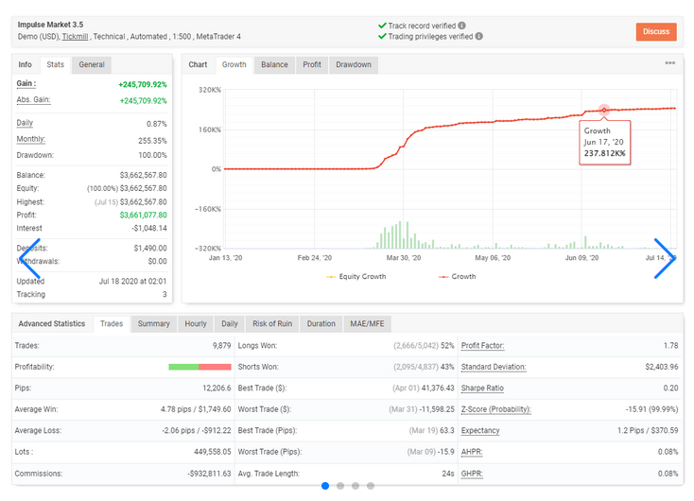Click the green check beside Trading privileges verified
This screenshot has height=501, width=694.
click(x=382, y=36)
